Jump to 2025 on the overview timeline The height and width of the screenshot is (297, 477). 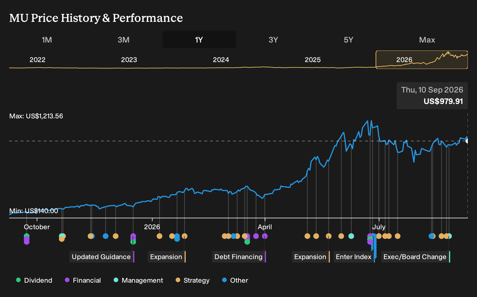(313, 60)
